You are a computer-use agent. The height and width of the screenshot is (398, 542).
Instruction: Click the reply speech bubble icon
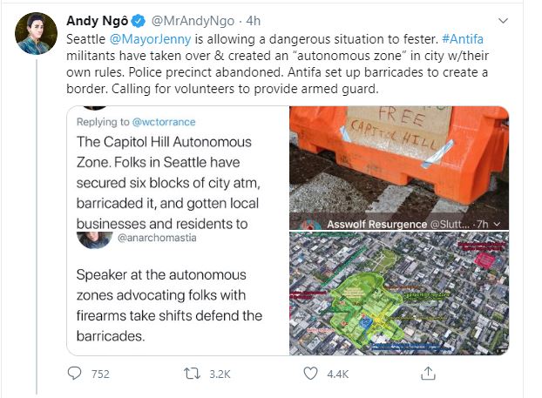click(74, 374)
